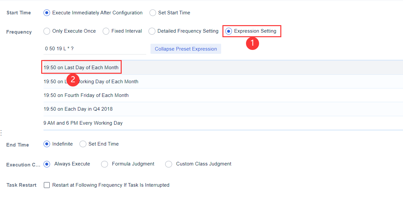
Task: Select Execute Immediately After Configuration
Action: [46, 12]
